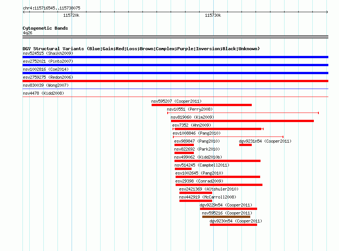
Task: Click the esv1002645 (Pang2010) red bar
Action: click(x=218, y=177)
